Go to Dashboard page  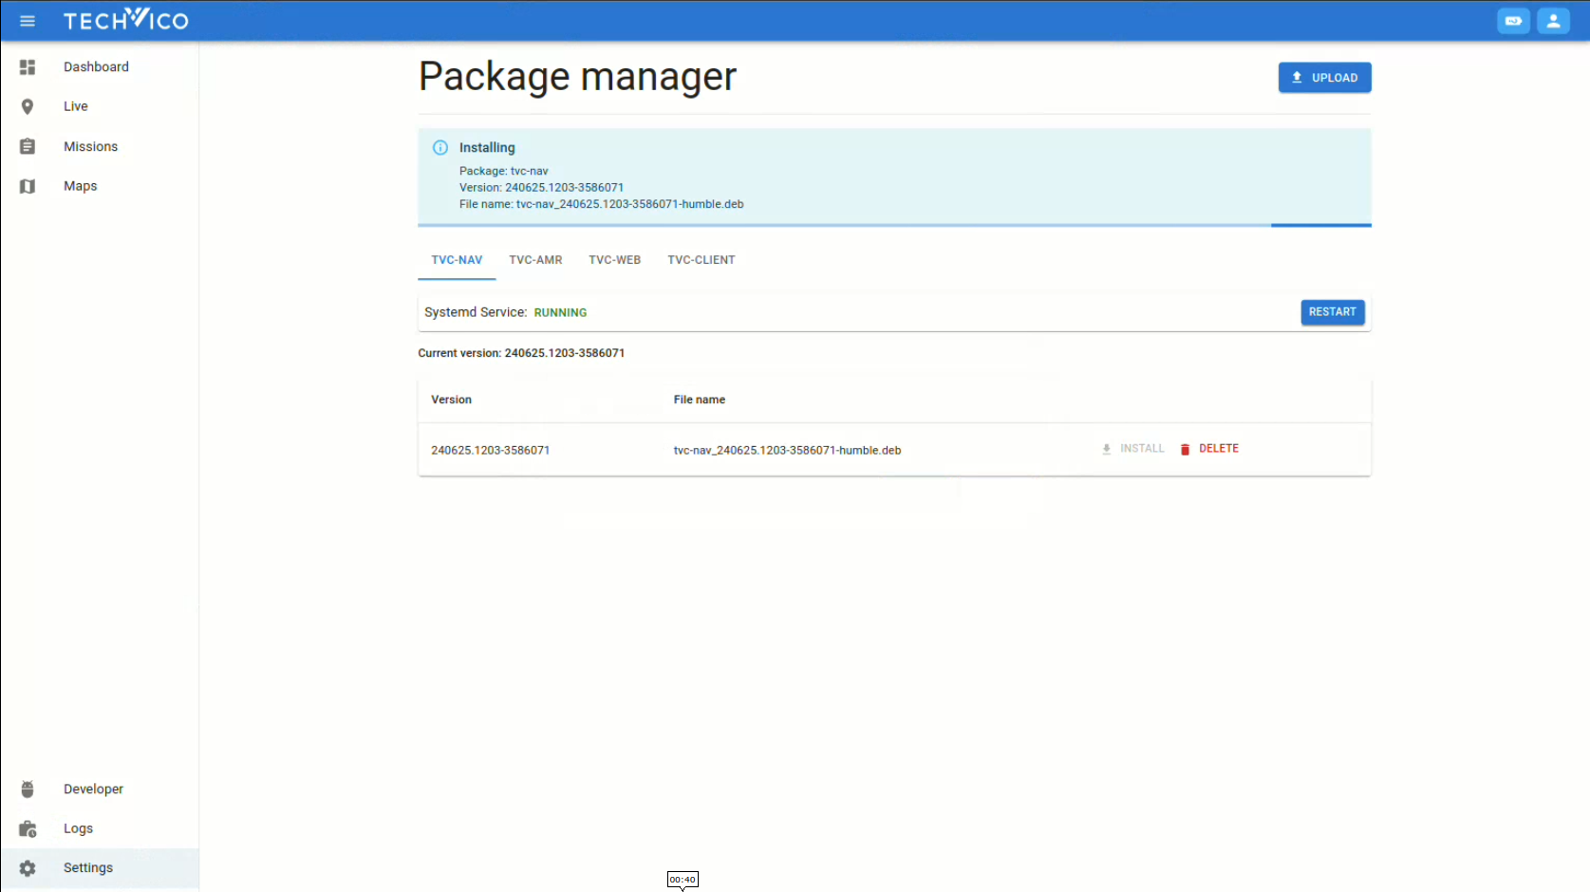[100, 67]
